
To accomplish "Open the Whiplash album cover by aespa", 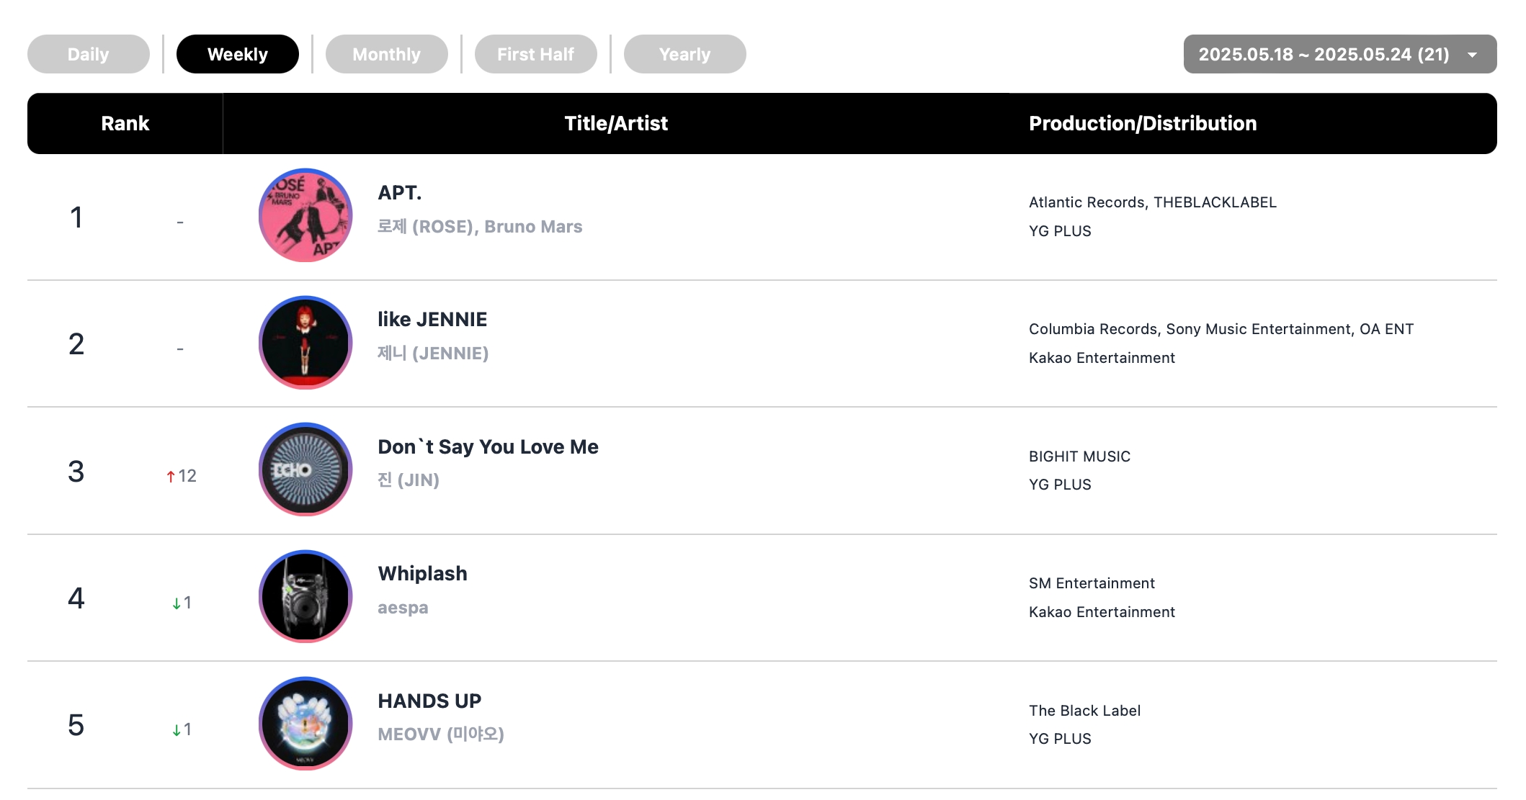I will pyautogui.click(x=305, y=596).
